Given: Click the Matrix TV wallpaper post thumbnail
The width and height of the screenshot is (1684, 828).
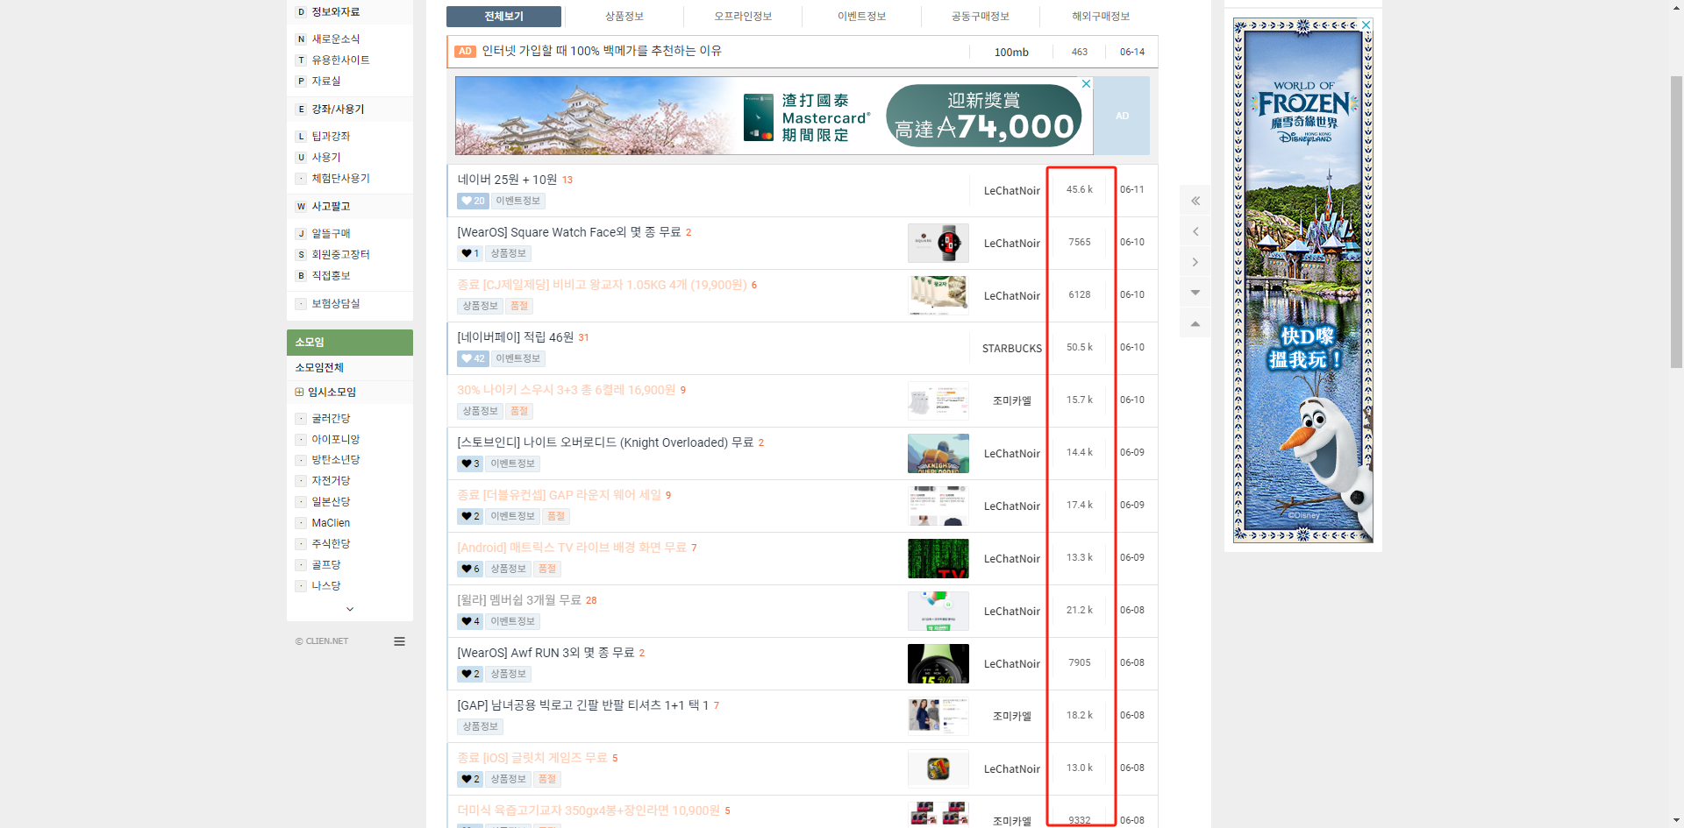Looking at the screenshot, I should (938, 558).
